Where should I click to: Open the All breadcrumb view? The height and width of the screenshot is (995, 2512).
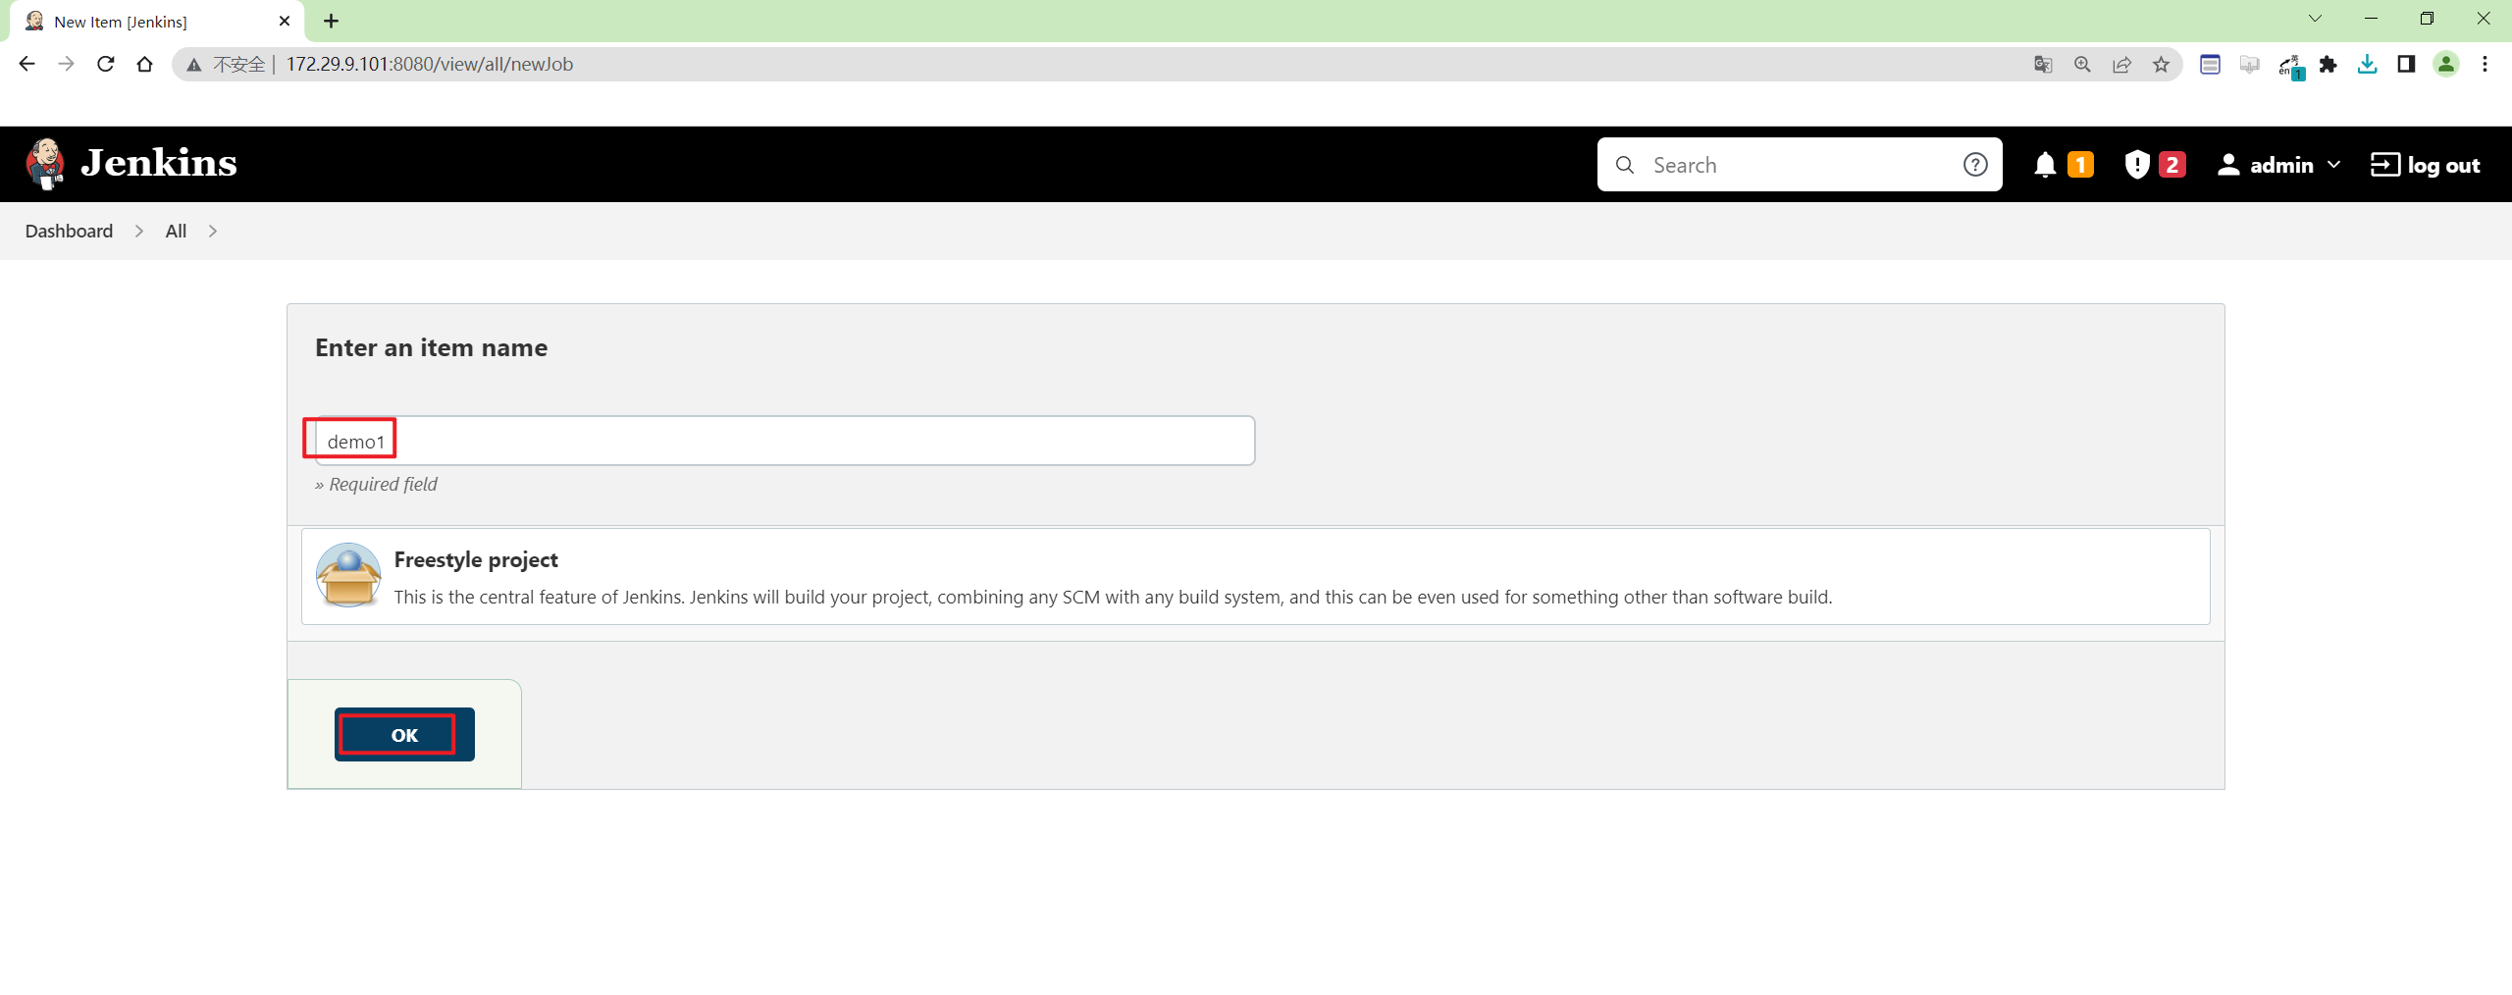[x=176, y=231]
